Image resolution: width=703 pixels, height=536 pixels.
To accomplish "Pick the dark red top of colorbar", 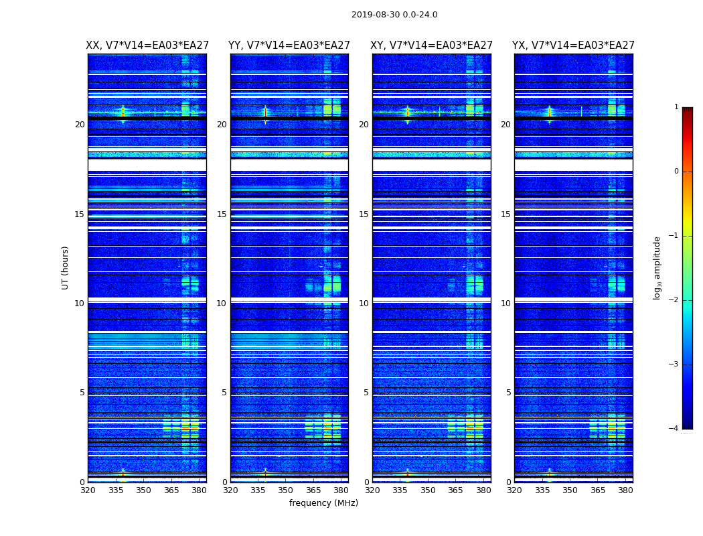I will 687,111.
